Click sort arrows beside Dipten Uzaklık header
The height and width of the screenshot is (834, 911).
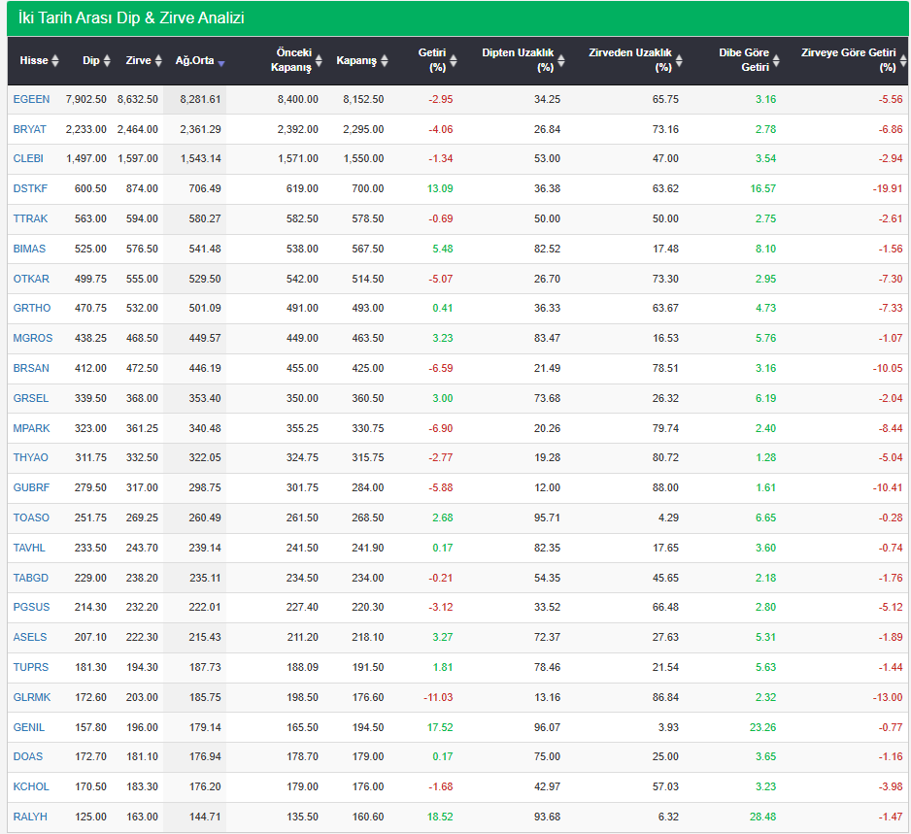pos(561,60)
